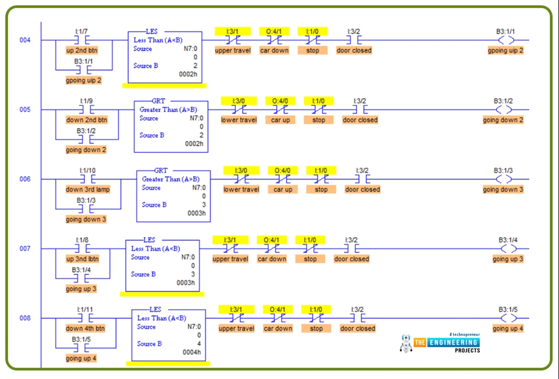This screenshot has height=379, width=559.
Task: Toggle the 'lower travel' contact on rung 005
Action: coord(239,109)
